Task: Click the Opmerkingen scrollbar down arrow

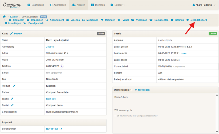Action: (x=217, y=132)
